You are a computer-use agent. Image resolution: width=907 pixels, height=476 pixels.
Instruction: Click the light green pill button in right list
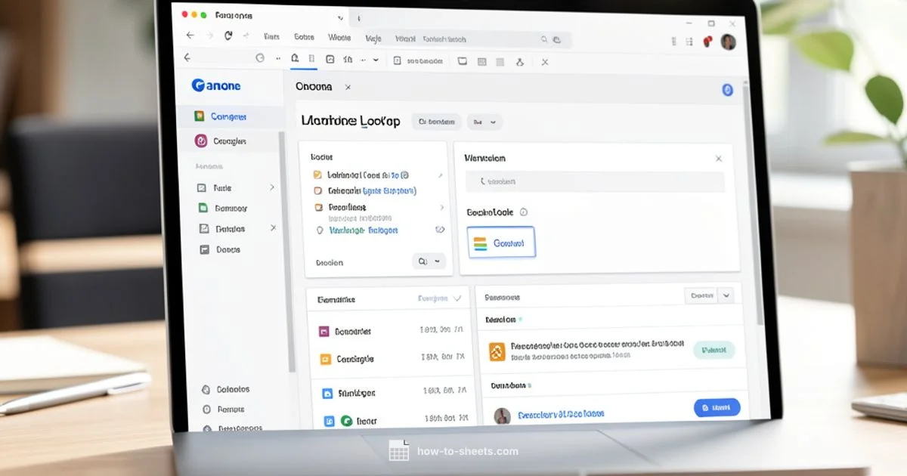[x=713, y=350]
